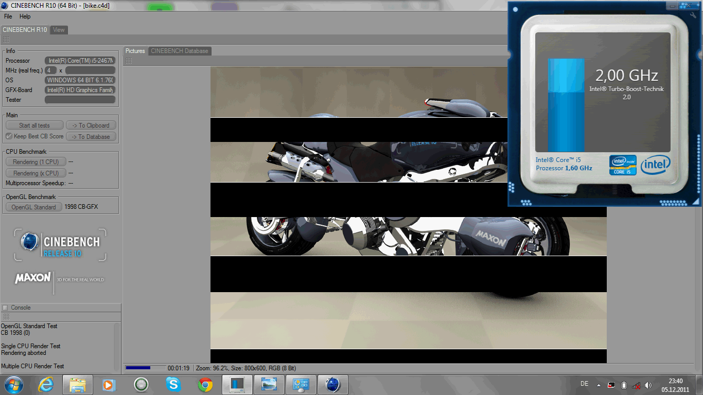Image resolution: width=703 pixels, height=395 pixels.
Task: Click the Intel logo on the gadget
Action: (x=656, y=165)
